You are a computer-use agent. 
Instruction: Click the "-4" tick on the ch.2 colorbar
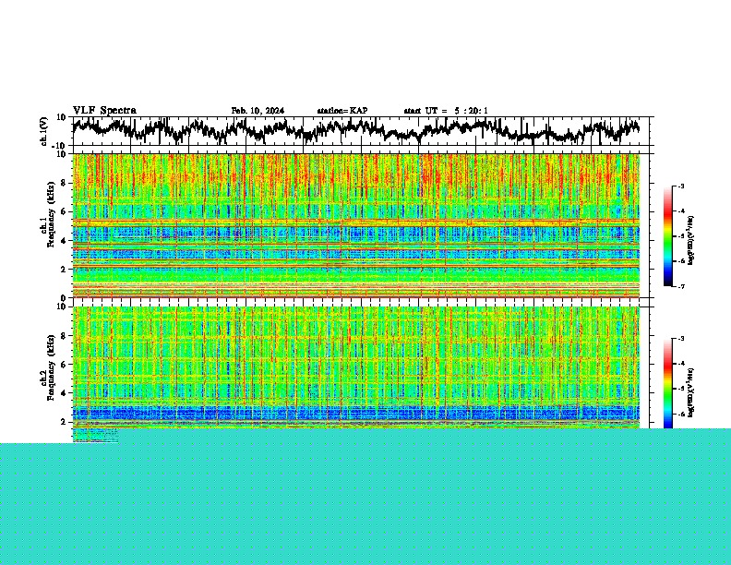point(681,364)
